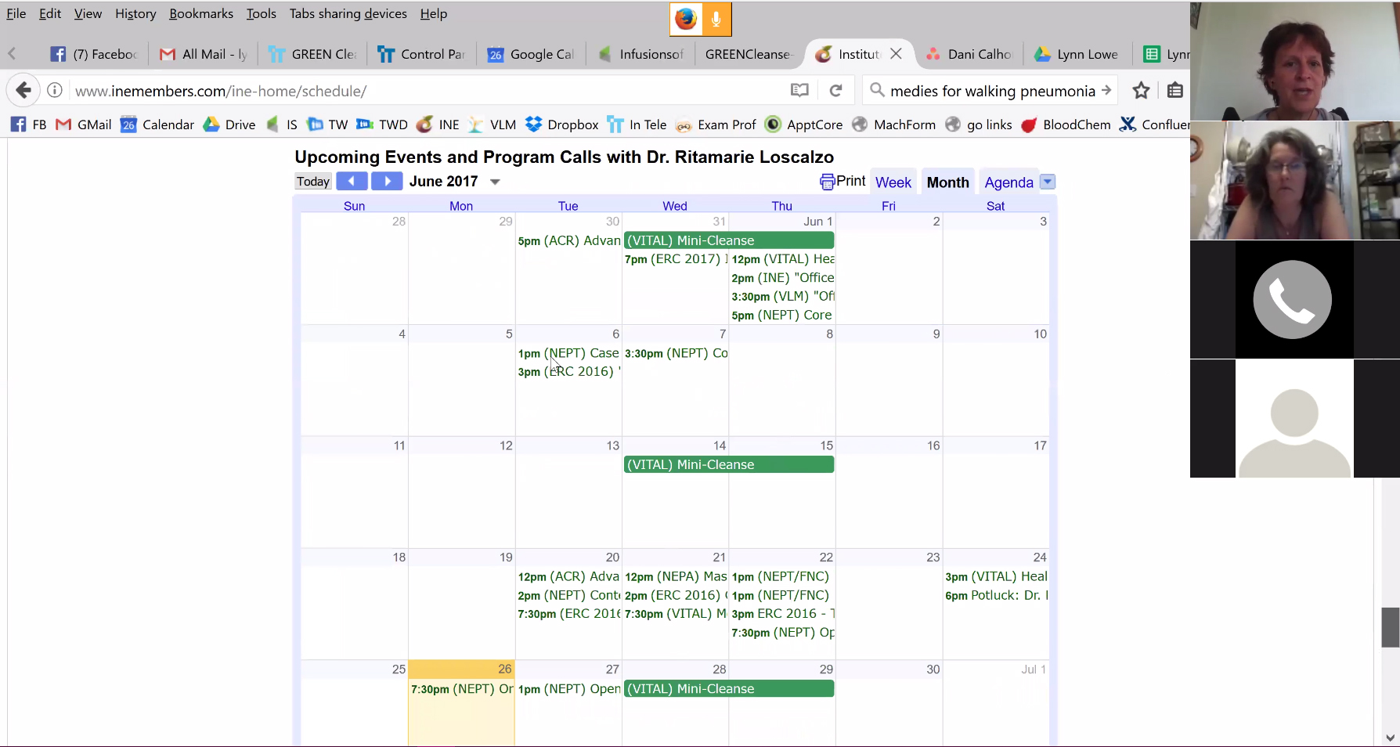Viewport: 1400px width, 747px height.
Task: Switch calendar to Week view
Action: click(893, 182)
